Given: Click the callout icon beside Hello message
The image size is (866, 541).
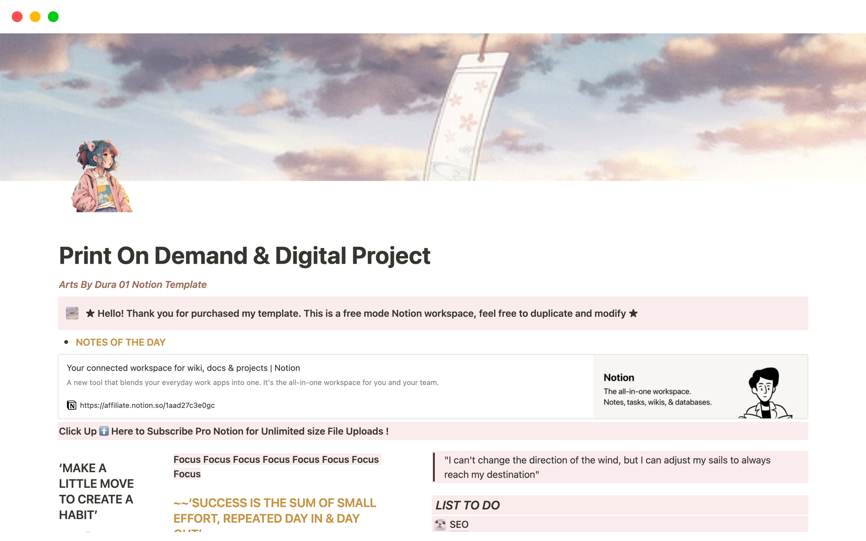Looking at the screenshot, I should click(72, 313).
